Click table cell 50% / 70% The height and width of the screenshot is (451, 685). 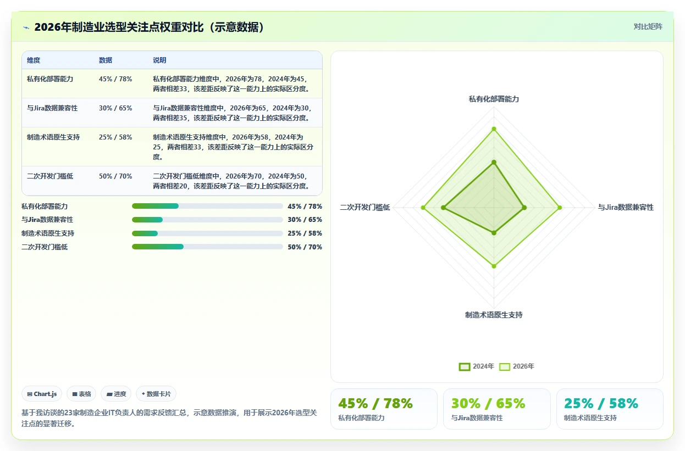tap(115, 176)
